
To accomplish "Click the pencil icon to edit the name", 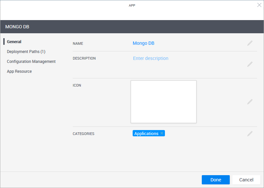I will tap(250, 43).
